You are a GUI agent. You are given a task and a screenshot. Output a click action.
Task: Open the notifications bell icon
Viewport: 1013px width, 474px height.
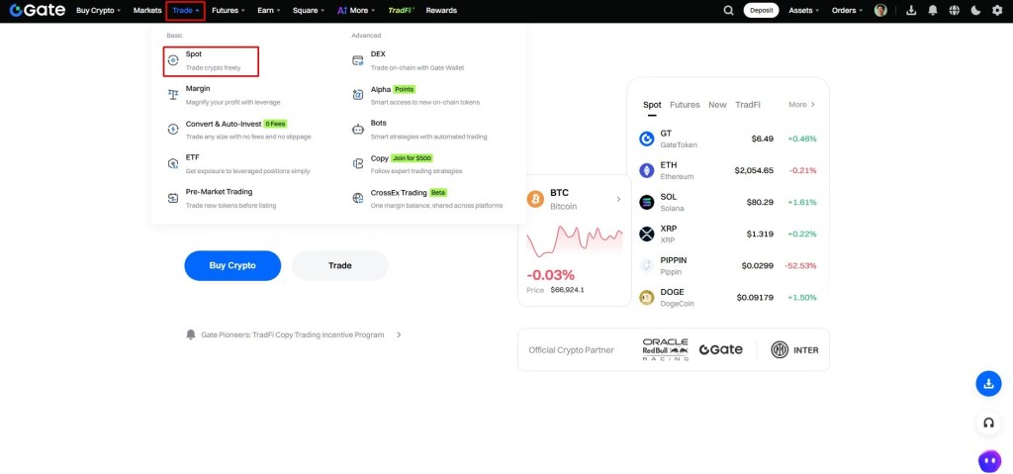(933, 10)
